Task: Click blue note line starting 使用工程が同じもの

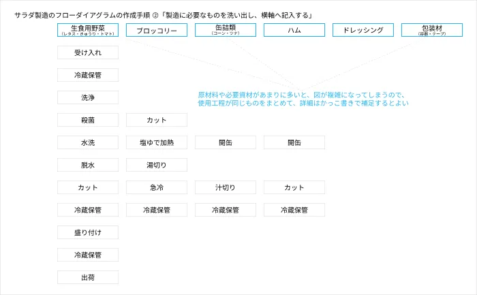Action: (x=303, y=104)
